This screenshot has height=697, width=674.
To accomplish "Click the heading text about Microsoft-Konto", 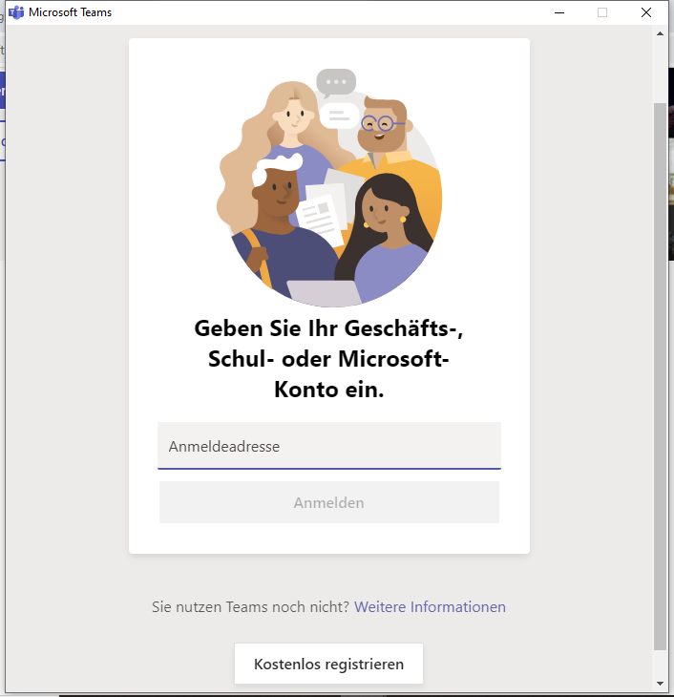I will tap(328, 359).
